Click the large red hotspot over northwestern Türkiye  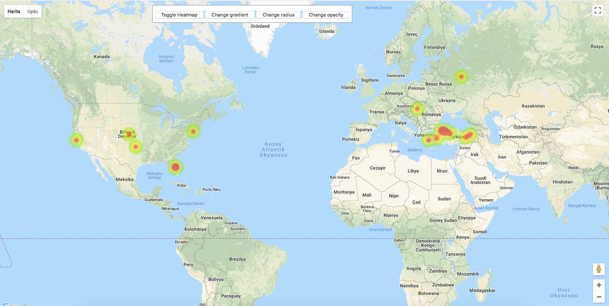[445, 131]
